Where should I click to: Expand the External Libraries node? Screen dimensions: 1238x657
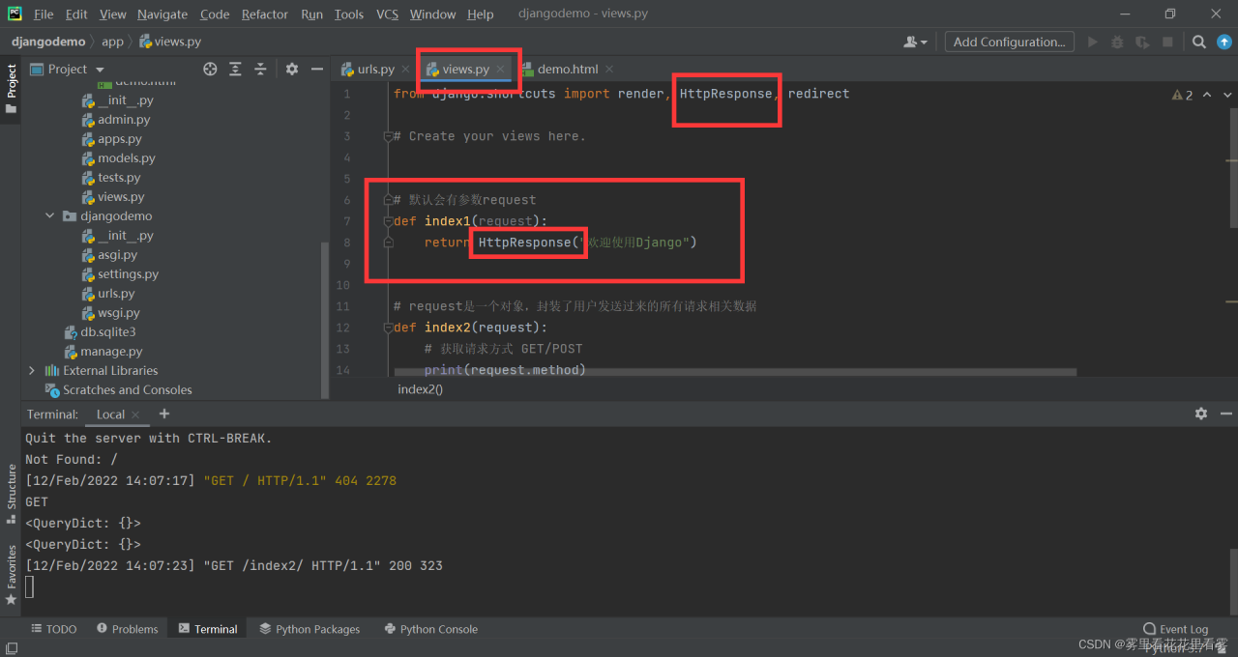[32, 371]
